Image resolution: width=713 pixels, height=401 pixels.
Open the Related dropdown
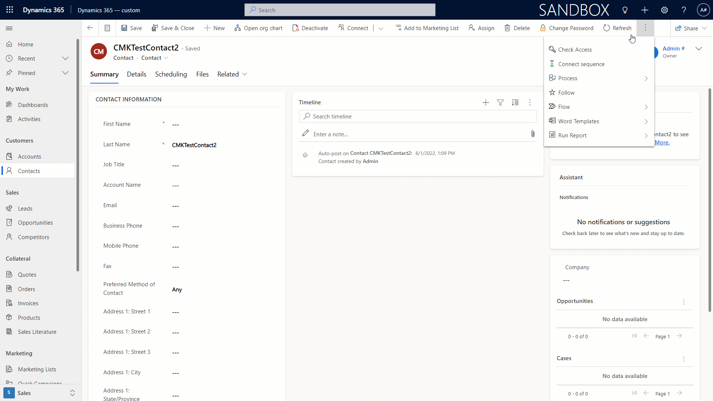click(232, 74)
